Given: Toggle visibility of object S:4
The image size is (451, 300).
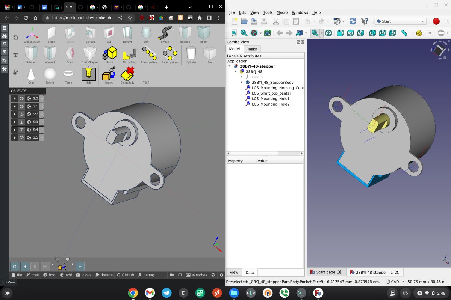Looking at the screenshot, I should click(21, 130).
